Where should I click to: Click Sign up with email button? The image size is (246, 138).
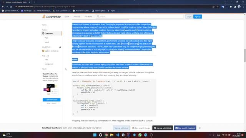point(121,128)
